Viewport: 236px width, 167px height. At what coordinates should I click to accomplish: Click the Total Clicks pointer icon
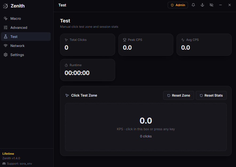(x=66, y=40)
